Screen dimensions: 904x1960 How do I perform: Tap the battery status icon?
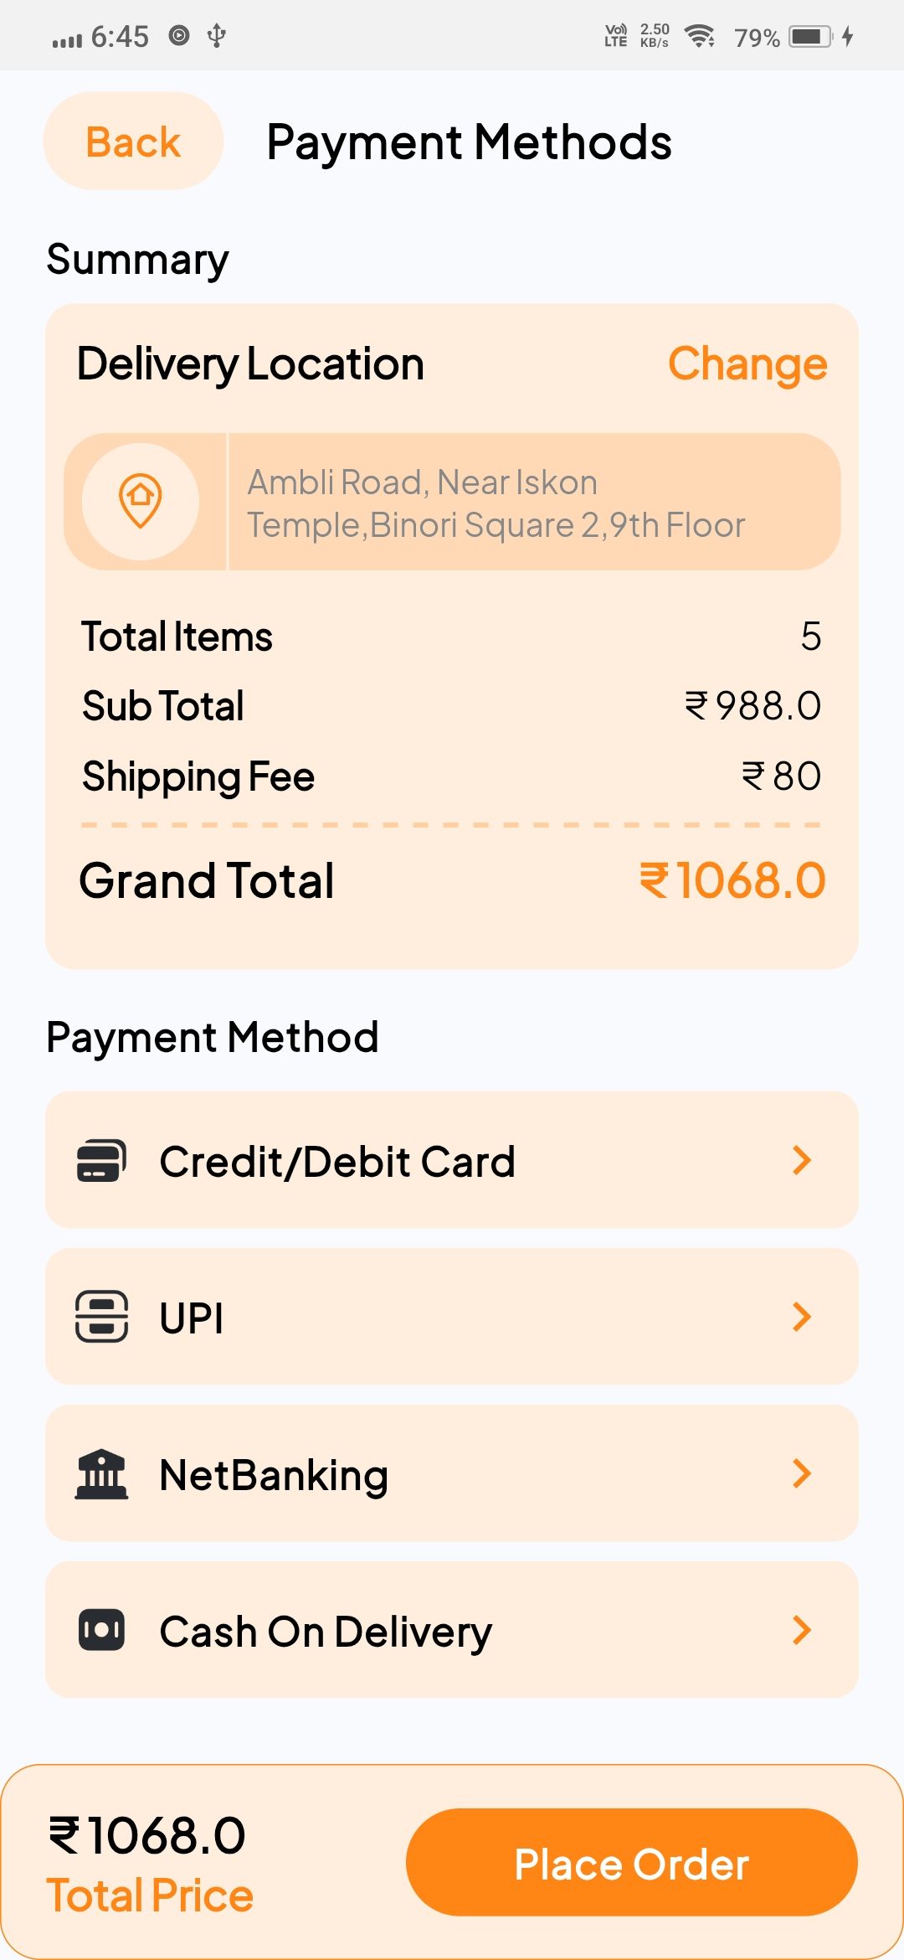tap(810, 36)
